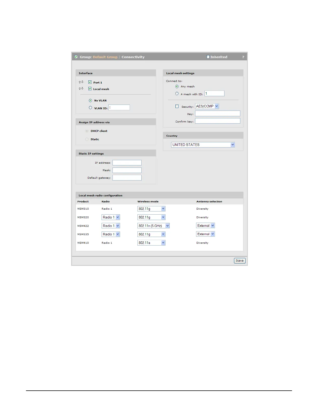Screen dimensions: 318x412
Task: Select the Any mesh radio button
Action: point(177,86)
